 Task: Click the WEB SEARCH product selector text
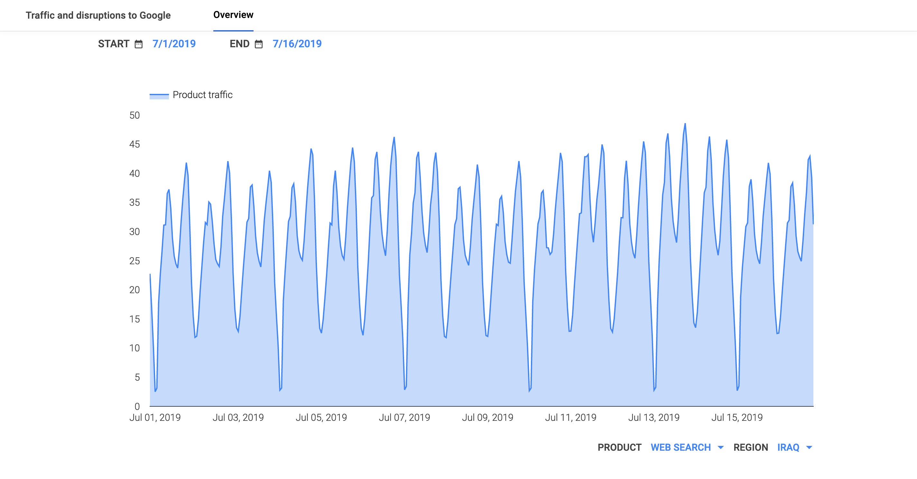point(680,447)
